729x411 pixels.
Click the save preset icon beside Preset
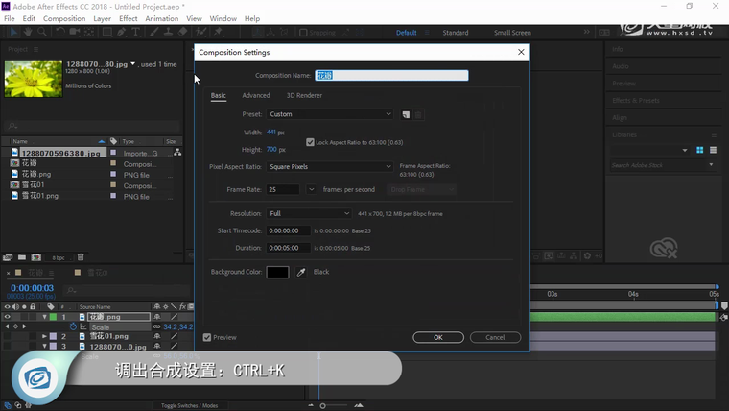(407, 114)
